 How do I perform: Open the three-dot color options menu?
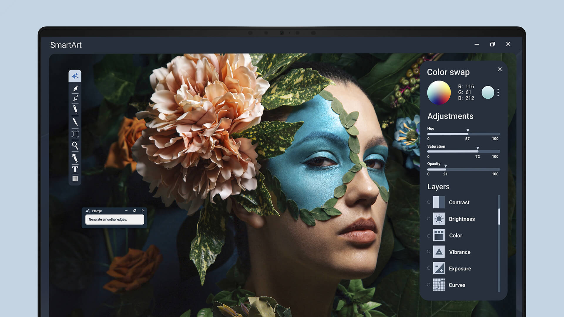coord(498,93)
